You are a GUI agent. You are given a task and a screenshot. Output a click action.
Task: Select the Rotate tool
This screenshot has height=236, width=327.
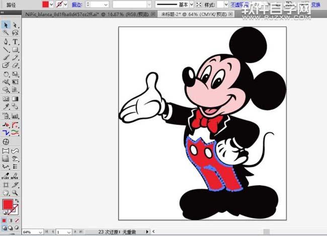(x=6, y=74)
